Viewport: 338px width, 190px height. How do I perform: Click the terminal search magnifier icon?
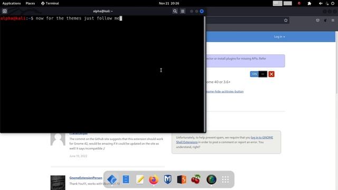[175, 11]
